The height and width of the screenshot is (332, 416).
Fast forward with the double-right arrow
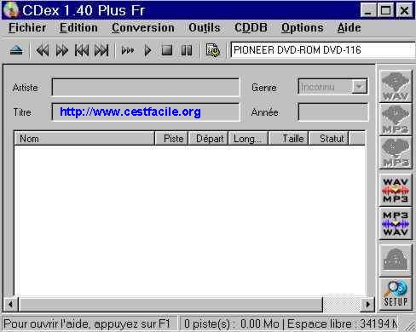[x=61, y=51]
